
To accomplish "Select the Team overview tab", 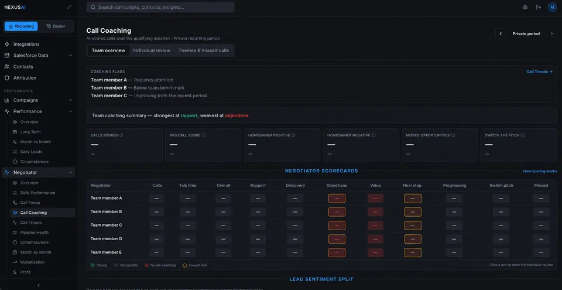I will [x=108, y=50].
